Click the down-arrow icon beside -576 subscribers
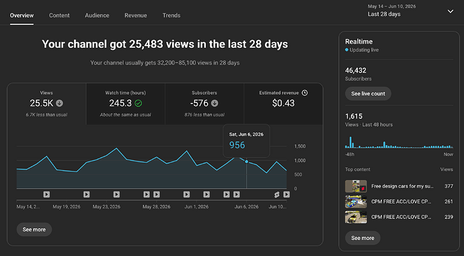The image size is (464, 256). click(215, 103)
